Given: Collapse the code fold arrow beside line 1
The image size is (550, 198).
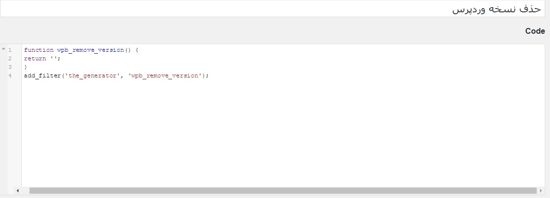Looking at the screenshot, I should point(3,48).
